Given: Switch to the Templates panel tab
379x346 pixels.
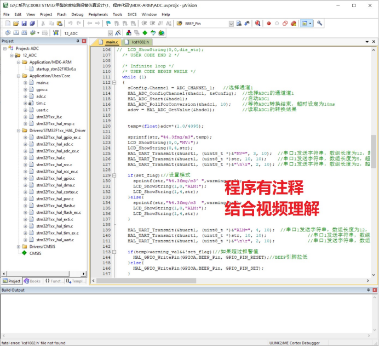Looking at the screenshot, I should (76, 281).
